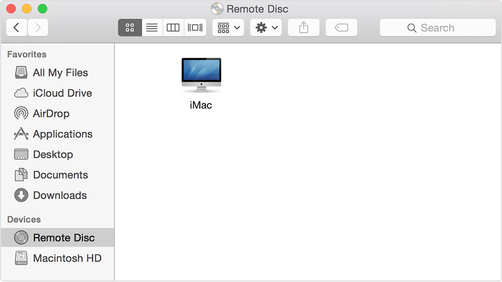Open All My Files in sidebar
The image size is (502, 282).
[x=58, y=73]
